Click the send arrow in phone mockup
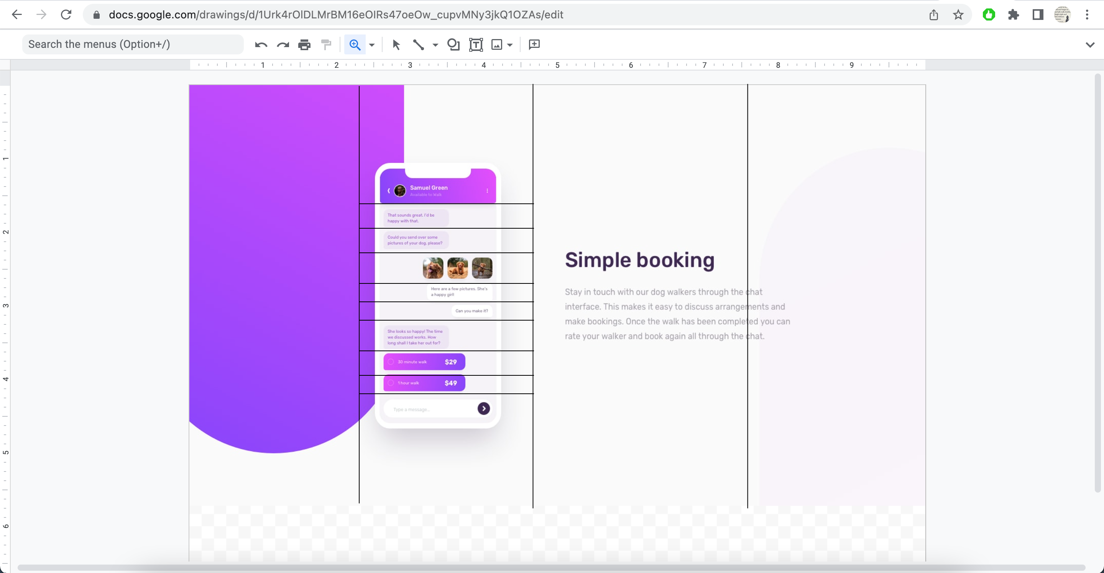This screenshot has width=1104, height=573. tap(483, 409)
